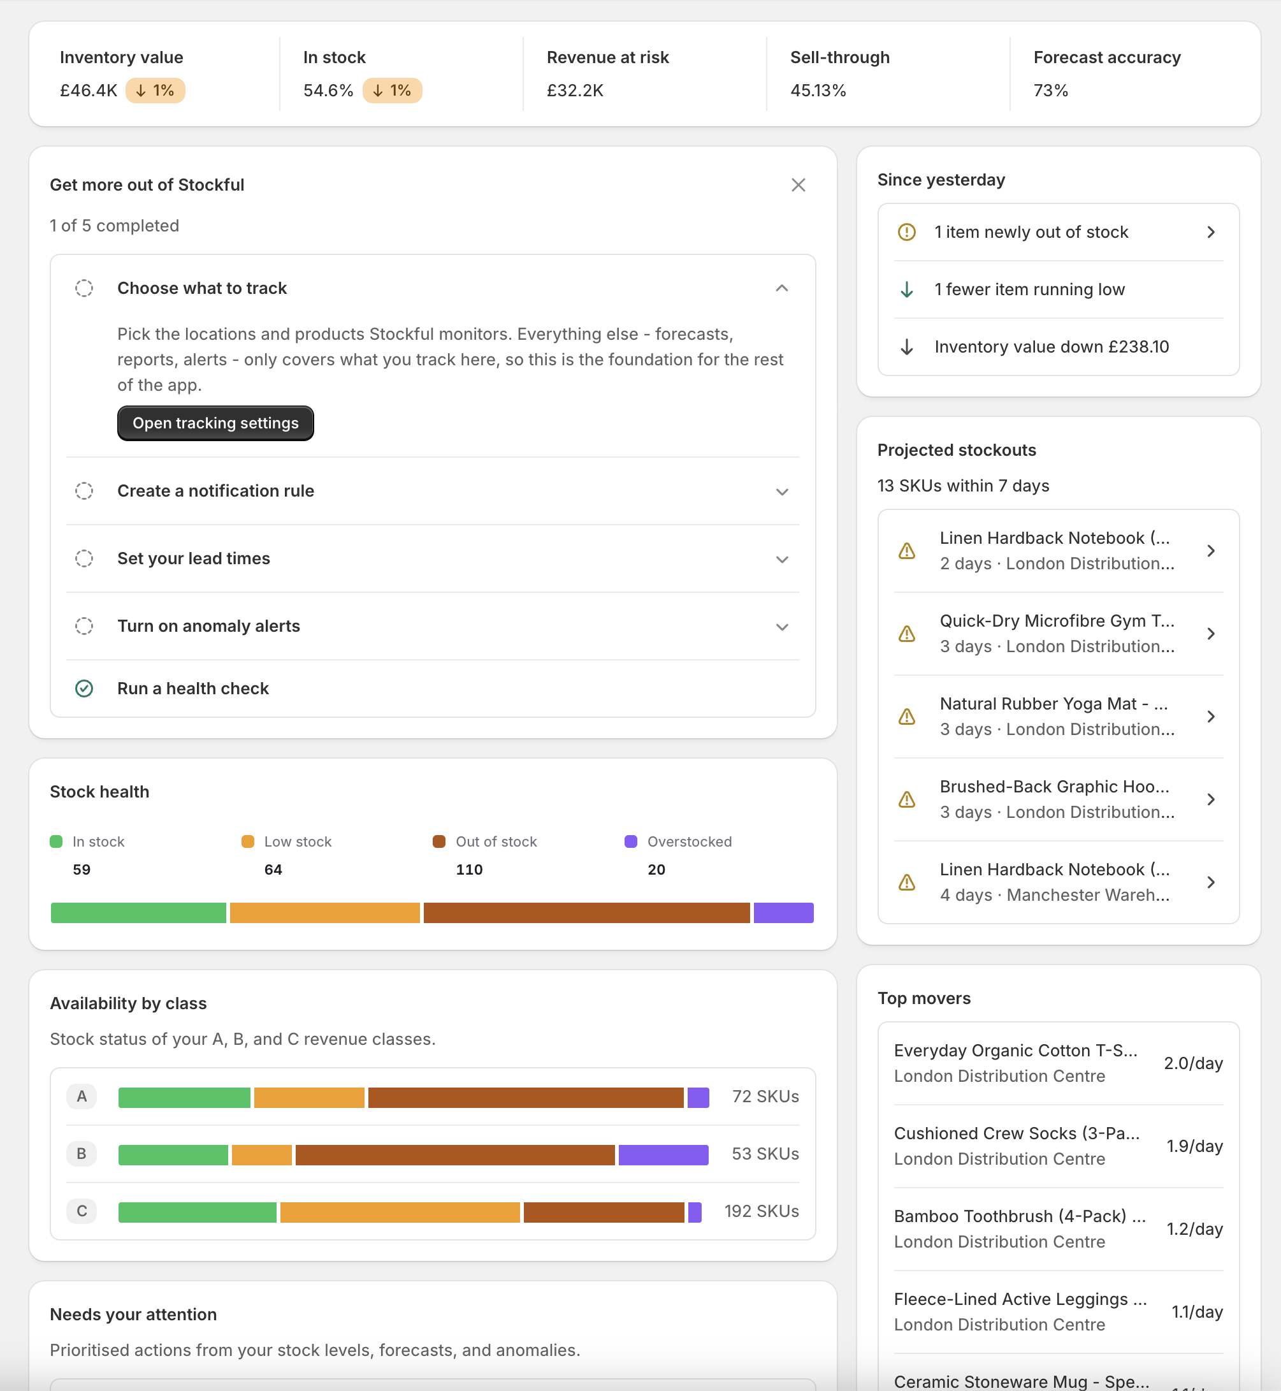Click warning icon on Brushed-Back Graphic Hoodie row
This screenshot has width=1281, height=1391.
click(x=907, y=799)
